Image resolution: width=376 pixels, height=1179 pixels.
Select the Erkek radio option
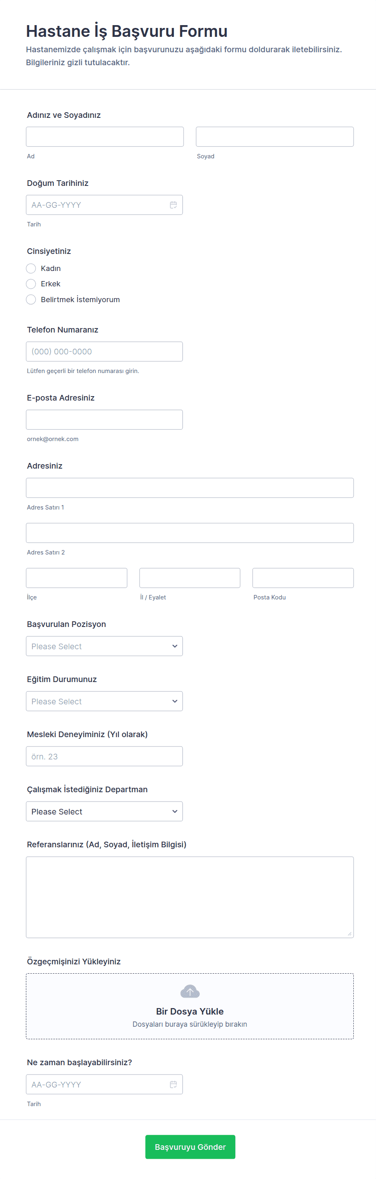pyautogui.click(x=31, y=284)
